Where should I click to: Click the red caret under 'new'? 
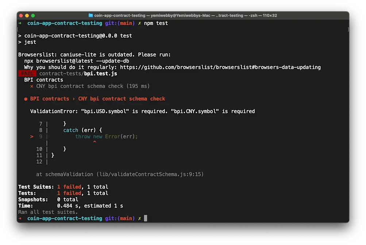click(x=95, y=142)
